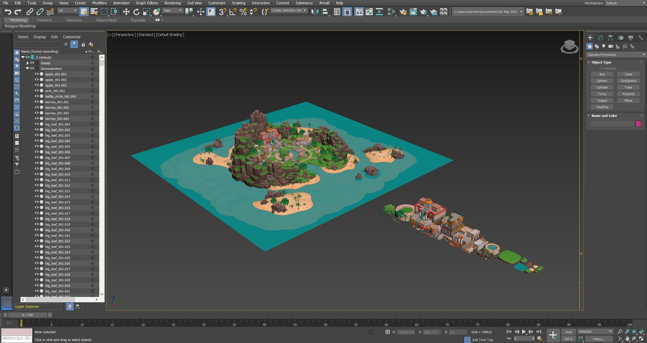The height and width of the screenshot is (343, 647).
Task: Open the Create Selection Set dropdown
Action: 289,10
